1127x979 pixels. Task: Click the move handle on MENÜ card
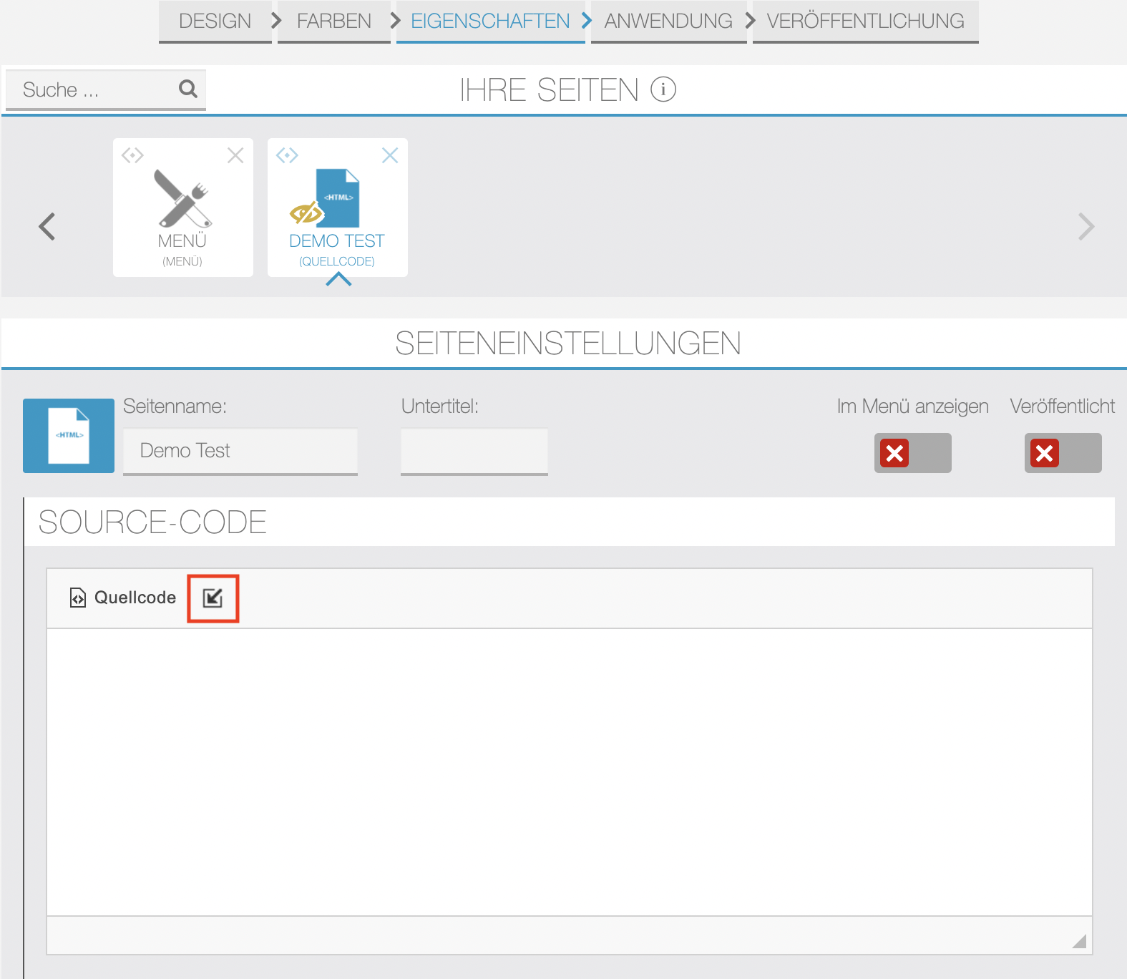click(x=132, y=155)
